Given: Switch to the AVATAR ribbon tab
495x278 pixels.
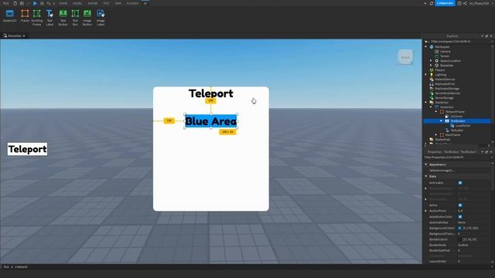Looking at the screenshot, I should click(93, 3).
